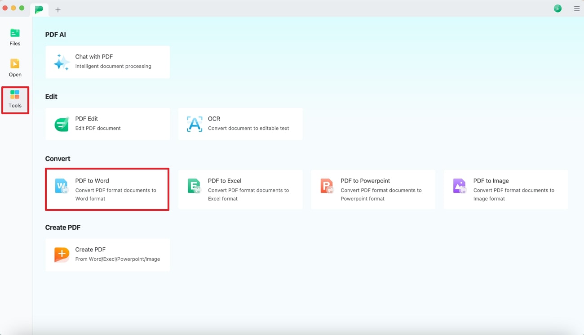Click the Create PDF orange plus icon
584x335 pixels.
point(62,255)
